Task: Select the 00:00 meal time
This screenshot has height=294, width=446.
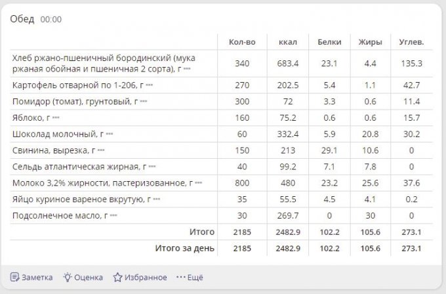Action: click(x=51, y=20)
